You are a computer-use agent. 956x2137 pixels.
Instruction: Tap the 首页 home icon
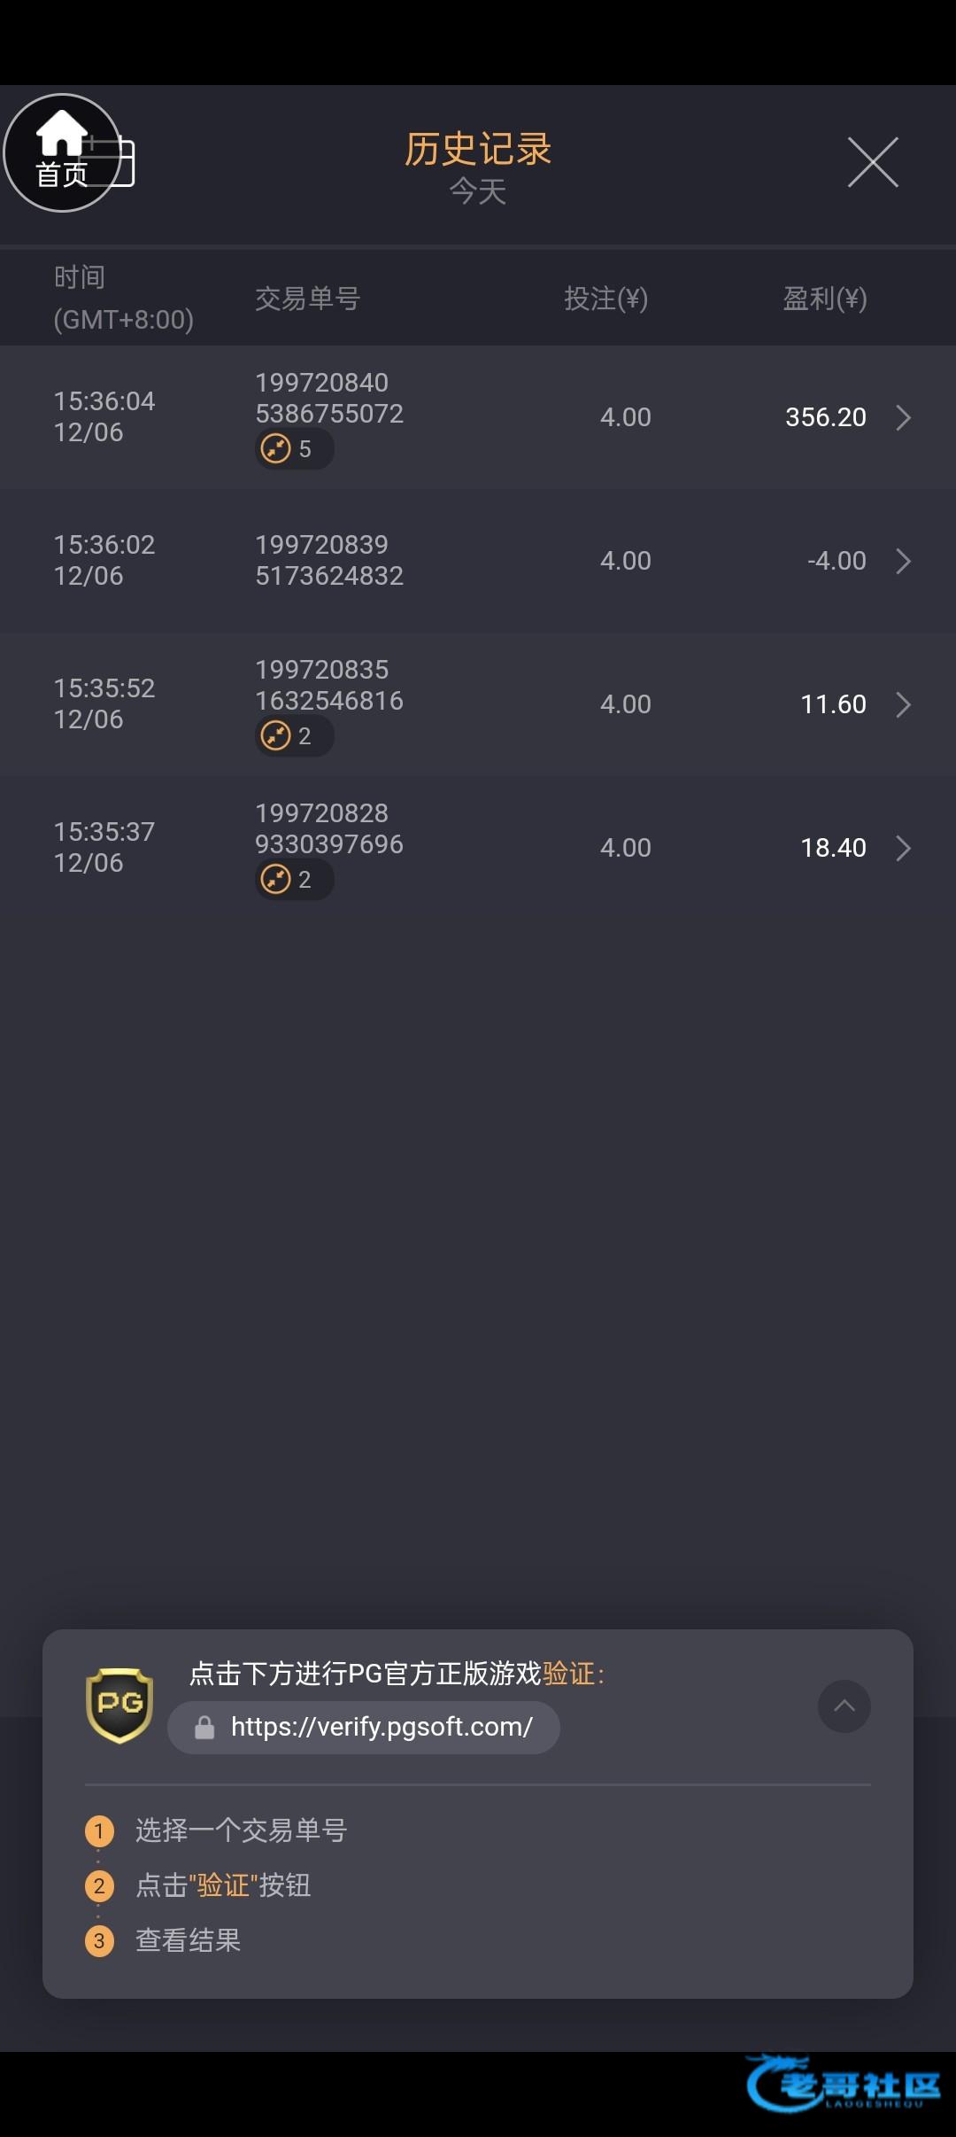(x=62, y=152)
